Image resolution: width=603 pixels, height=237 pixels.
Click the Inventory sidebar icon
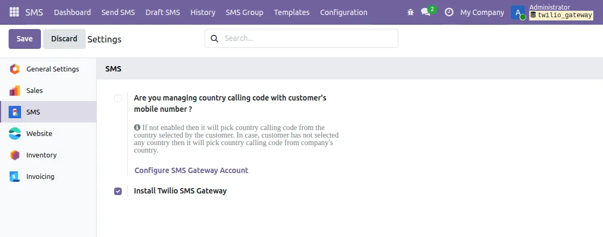[x=15, y=155]
